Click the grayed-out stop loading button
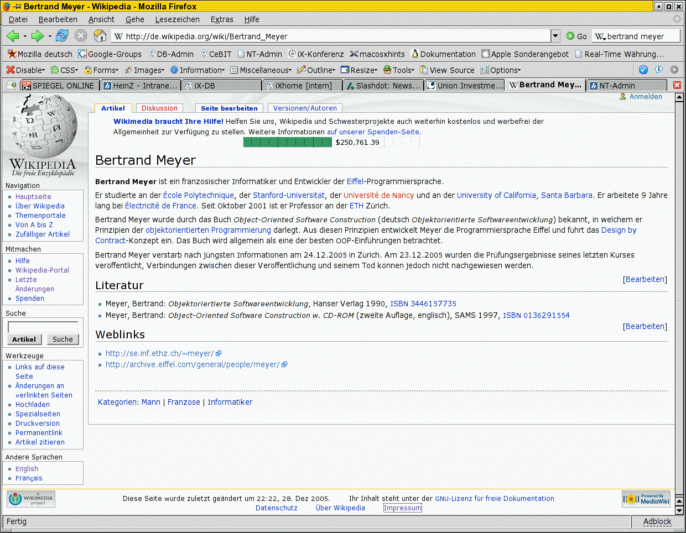This screenshot has height=533, width=686. (x=81, y=36)
